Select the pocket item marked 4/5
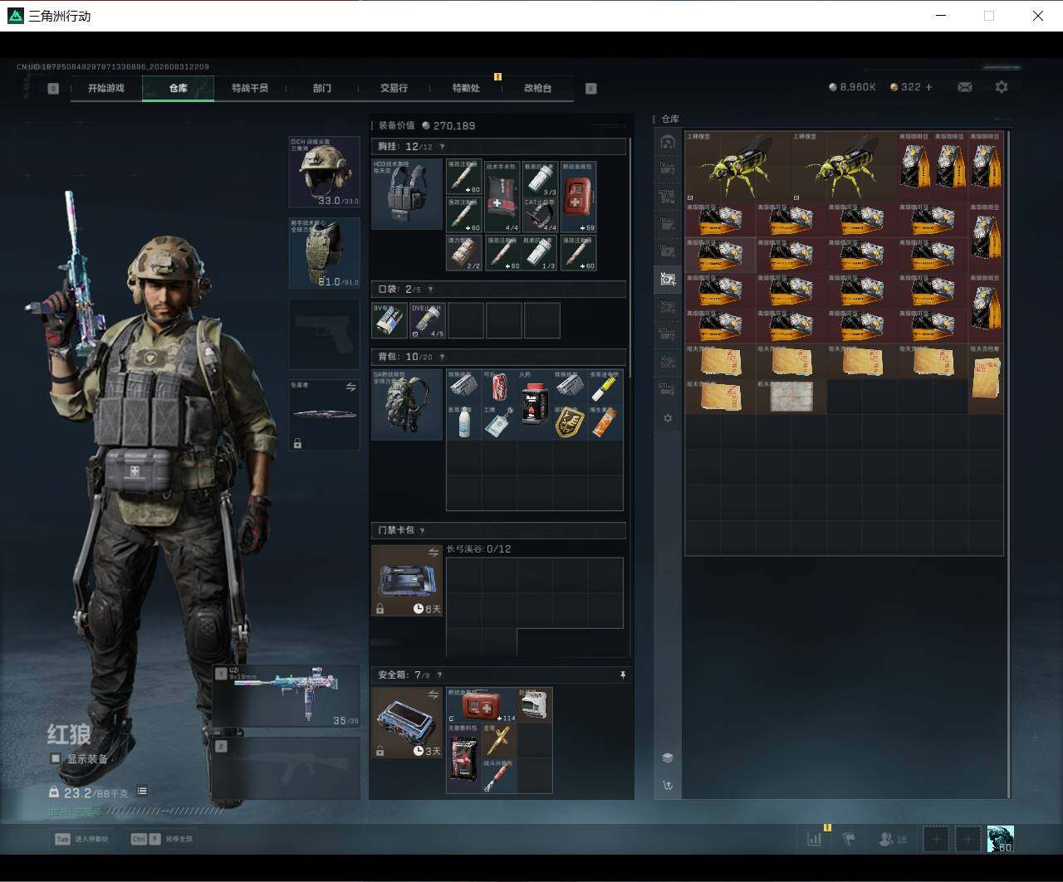 click(428, 320)
